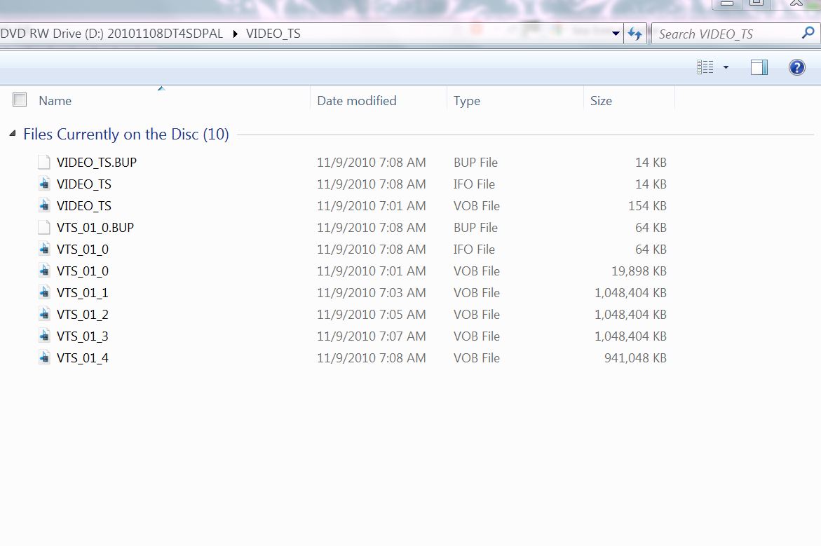Toggle the preview pane icon

click(x=759, y=67)
